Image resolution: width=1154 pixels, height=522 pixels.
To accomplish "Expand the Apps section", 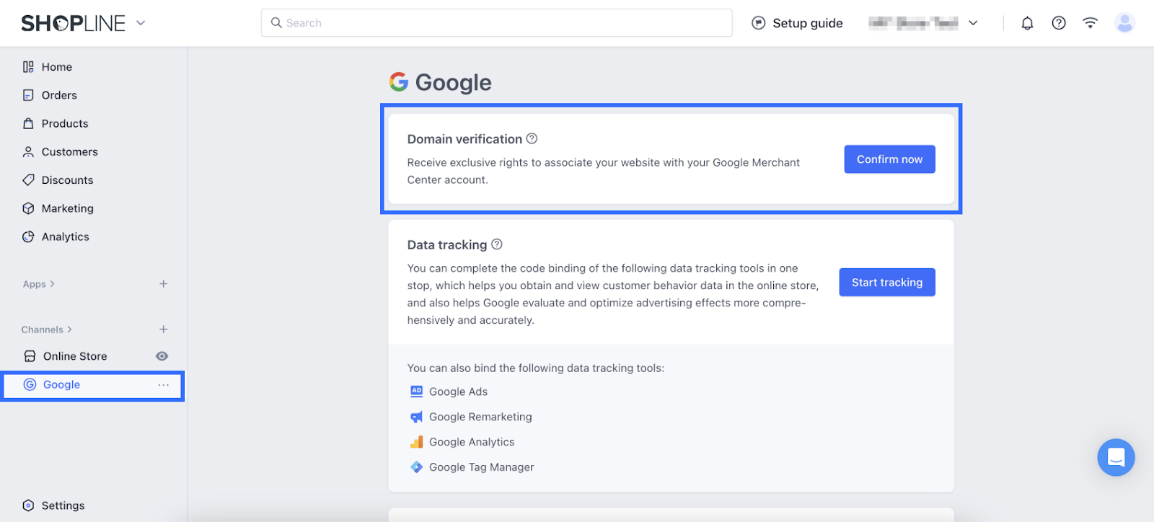I will pos(39,284).
